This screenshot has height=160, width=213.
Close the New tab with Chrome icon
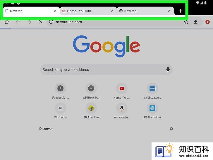click(x=169, y=11)
